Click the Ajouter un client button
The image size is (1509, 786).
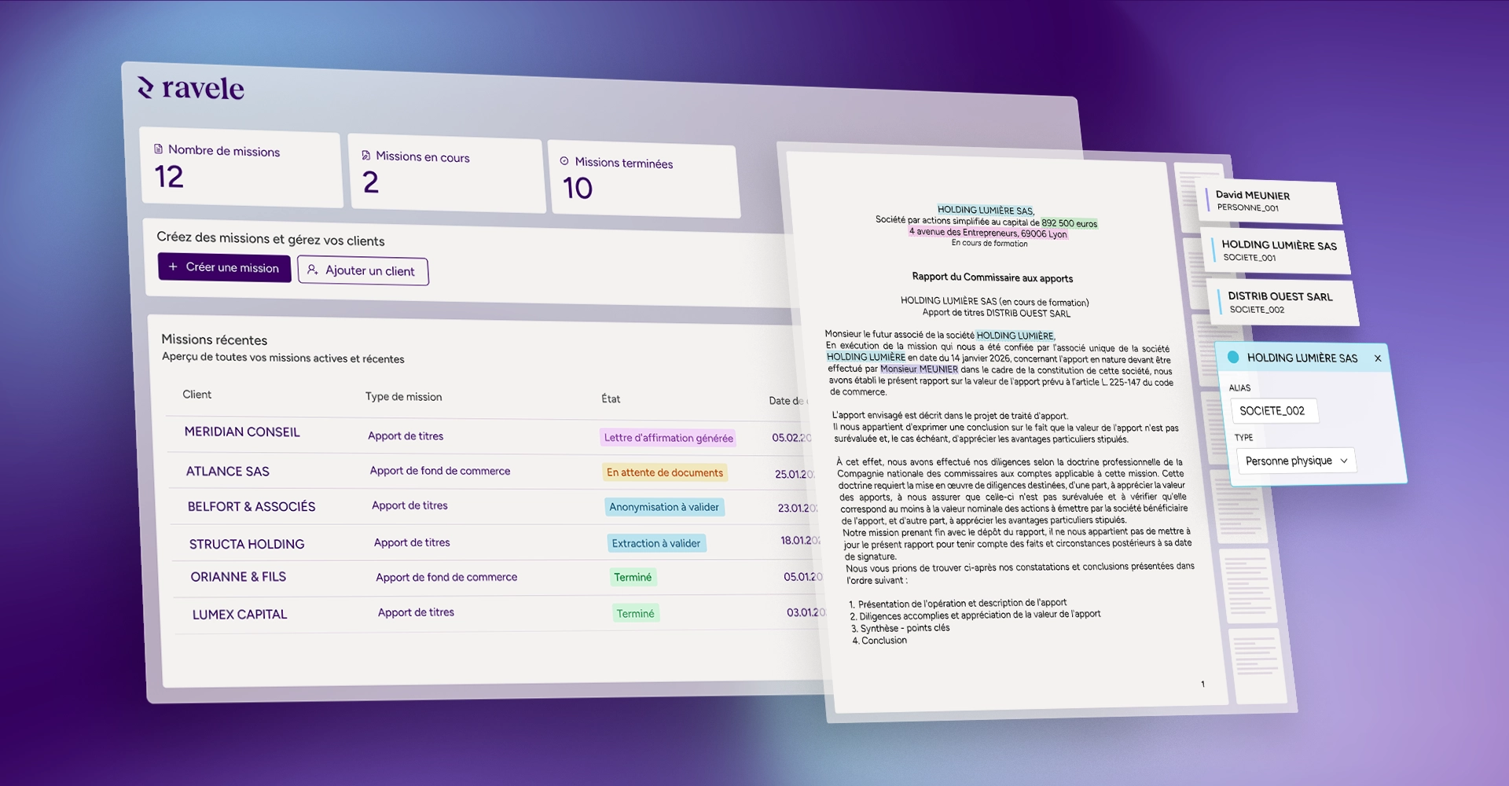coord(362,270)
